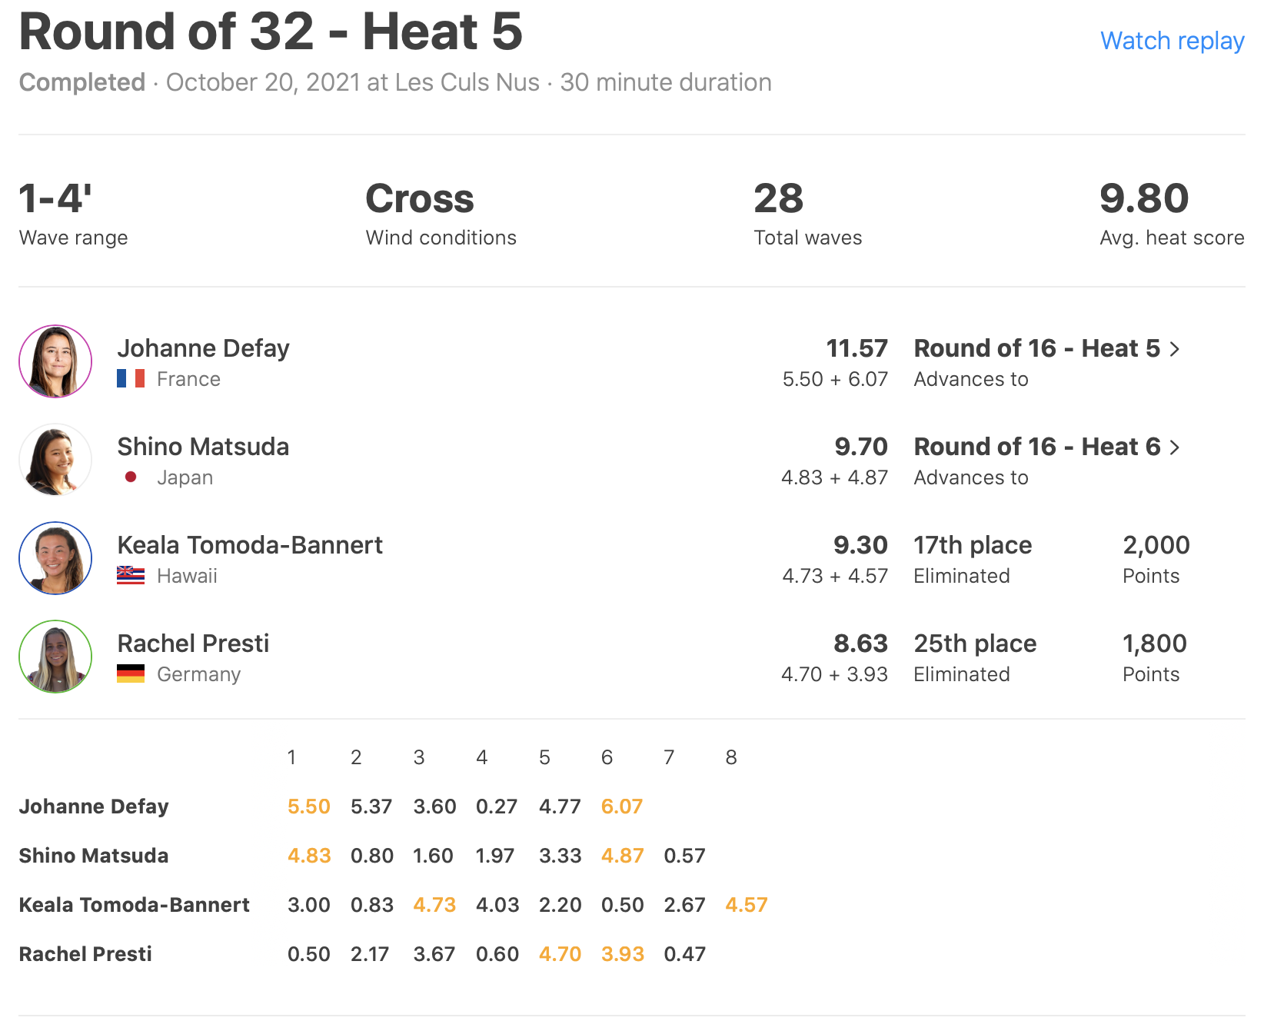
Task: Select Rachel Presti's name in results list
Action: coord(193,644)
